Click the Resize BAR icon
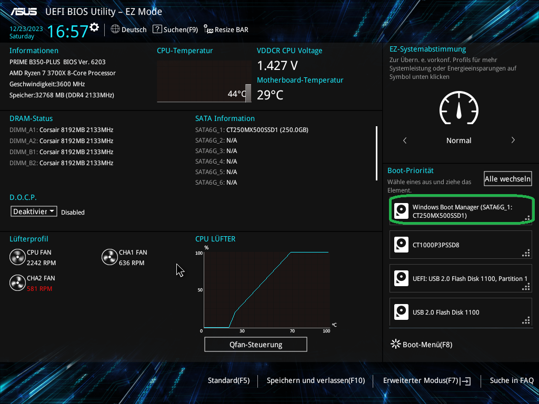The height and width of the screenshot is (404, 539). pos(208,29)
